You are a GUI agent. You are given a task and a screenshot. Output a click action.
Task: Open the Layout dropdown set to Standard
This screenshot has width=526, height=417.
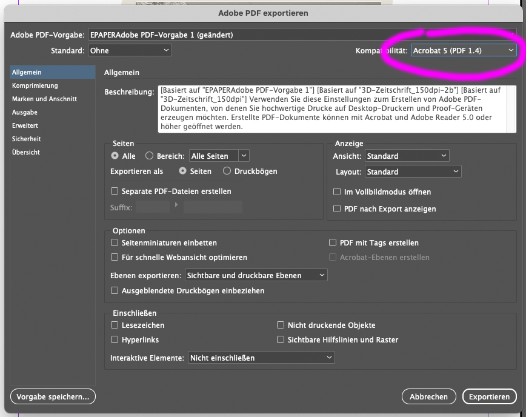point(413,172)
